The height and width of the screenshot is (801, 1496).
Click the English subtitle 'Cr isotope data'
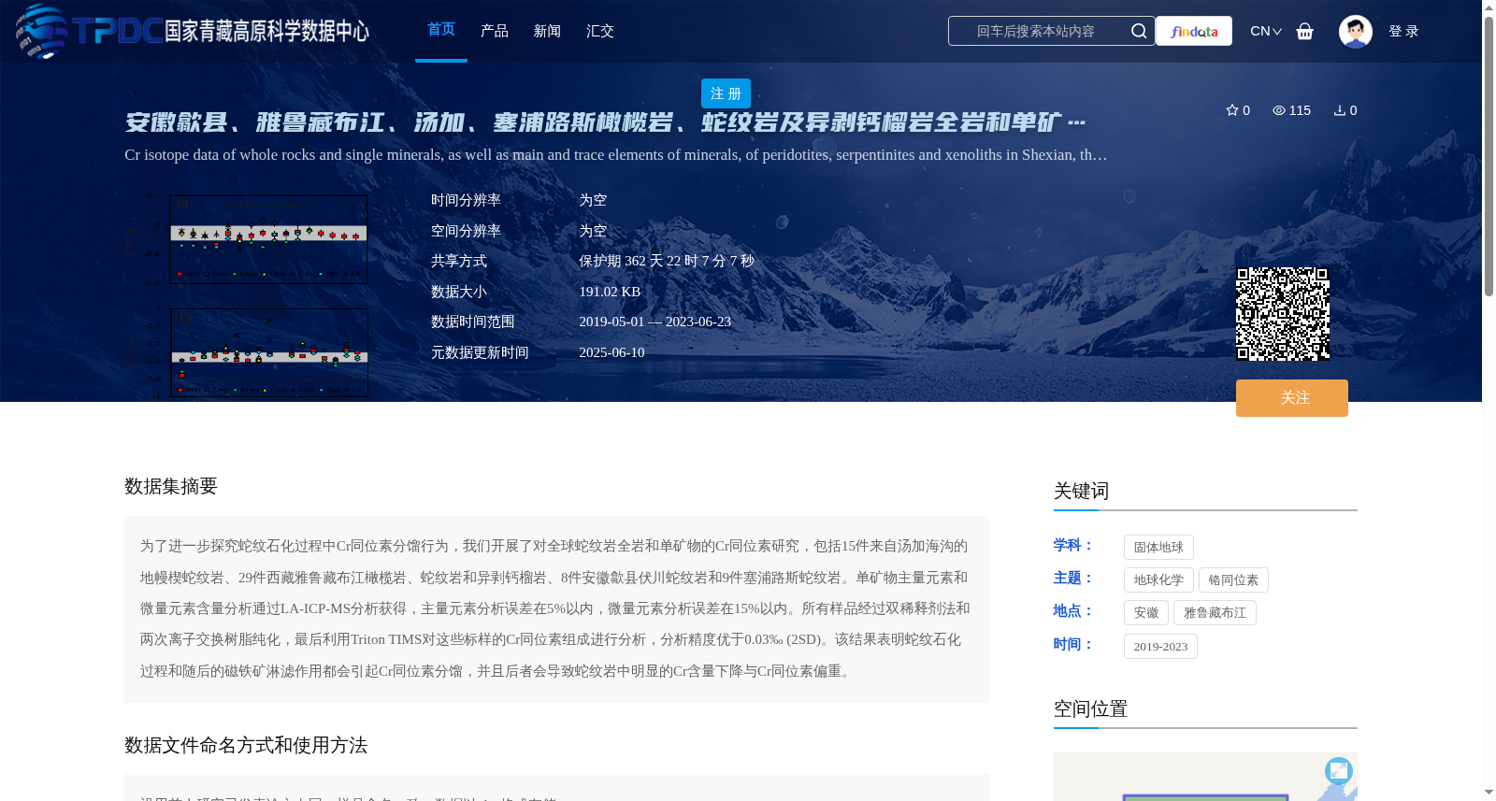pyautogui.click(x=616, y=154)
